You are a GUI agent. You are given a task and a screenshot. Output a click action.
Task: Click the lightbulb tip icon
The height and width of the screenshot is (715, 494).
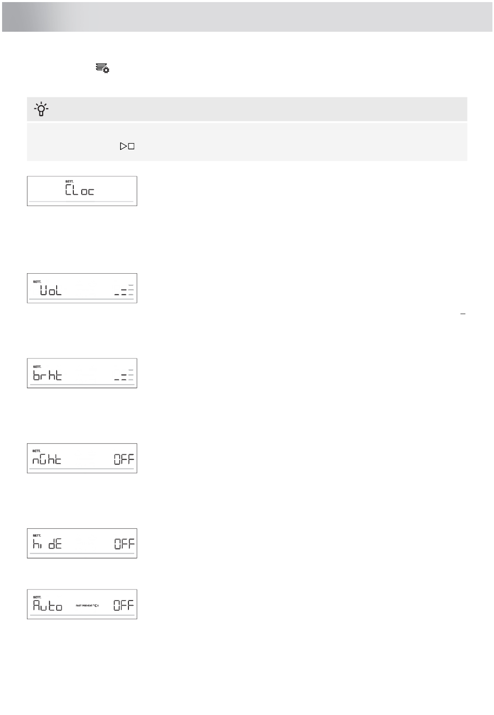(x=41, y=109)
